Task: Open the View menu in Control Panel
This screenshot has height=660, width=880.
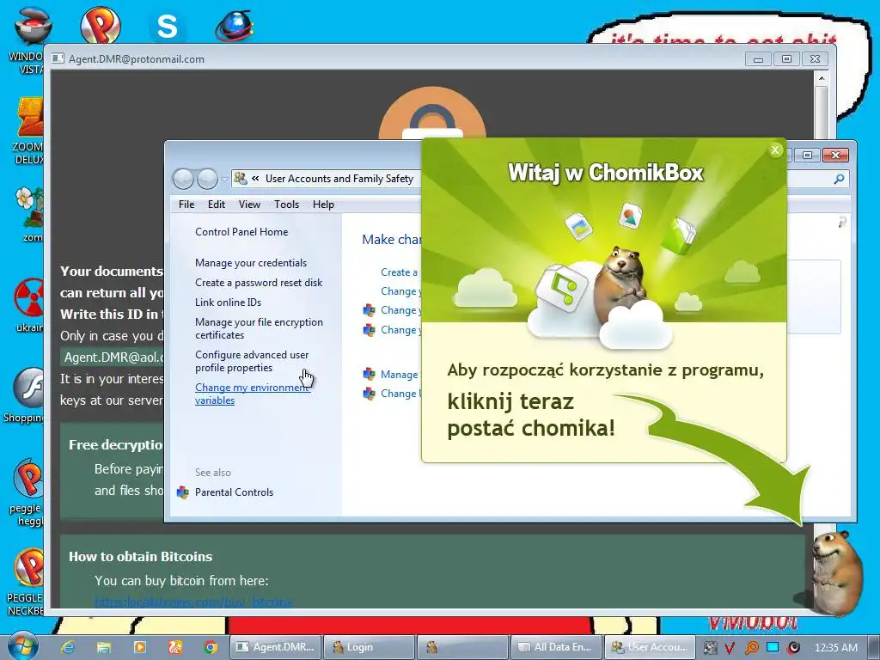Action: (249, 205)
